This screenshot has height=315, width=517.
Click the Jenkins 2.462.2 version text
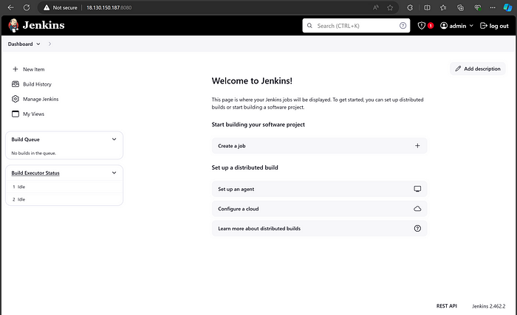coord(488,306)
